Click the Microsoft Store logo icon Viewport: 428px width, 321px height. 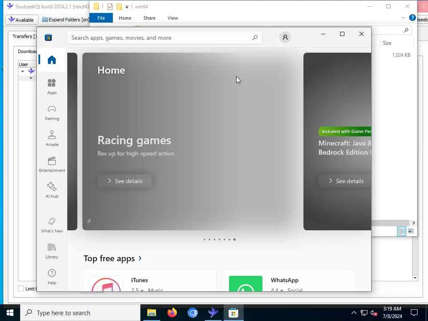pos(48,38)
